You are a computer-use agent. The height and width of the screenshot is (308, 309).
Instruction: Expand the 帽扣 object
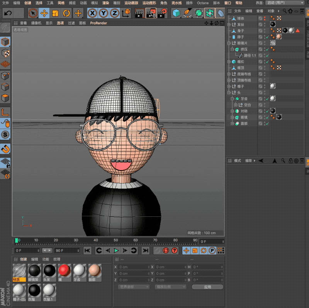click(229, 62)
